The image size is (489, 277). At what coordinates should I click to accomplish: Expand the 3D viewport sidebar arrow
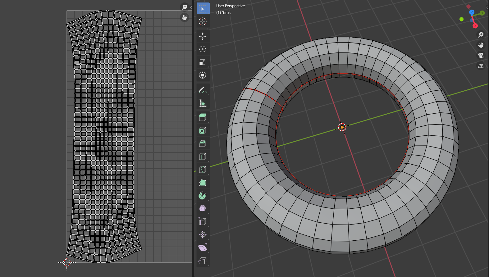[487, 7]
